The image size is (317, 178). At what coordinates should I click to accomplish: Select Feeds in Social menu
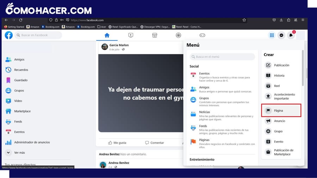pyautogui.click(x=222, y=129)
